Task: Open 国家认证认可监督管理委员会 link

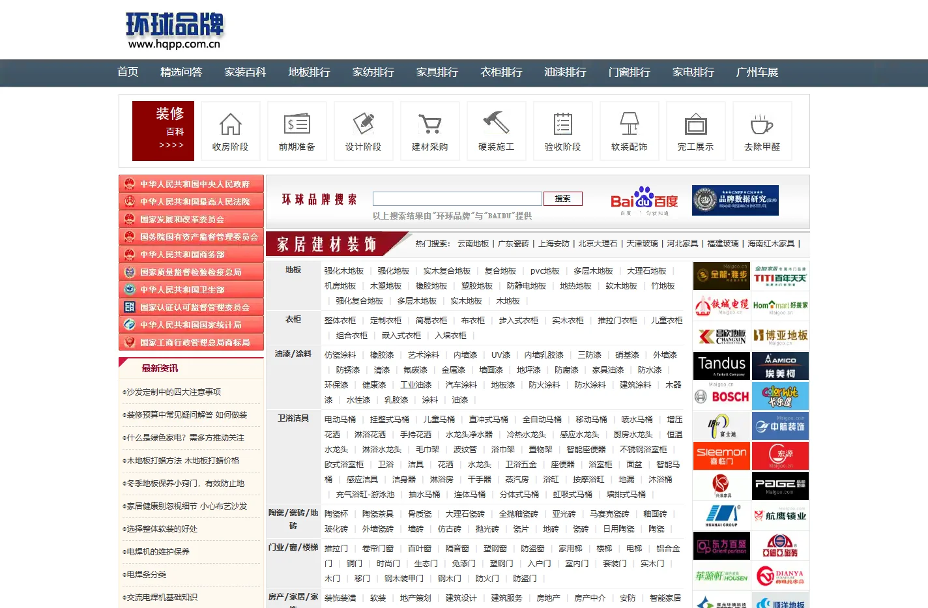Action: point(191,307)
